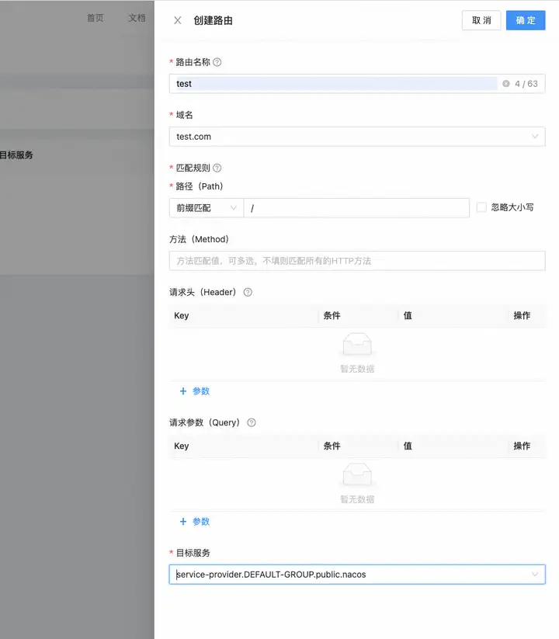Viewport: 559px width, 639px height.
Task: Add a Header parameter via + 参数
Action: coord(195,391)
